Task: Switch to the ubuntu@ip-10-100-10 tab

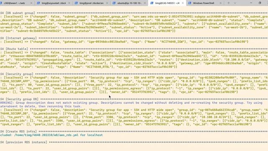Action: click(129, 3)
